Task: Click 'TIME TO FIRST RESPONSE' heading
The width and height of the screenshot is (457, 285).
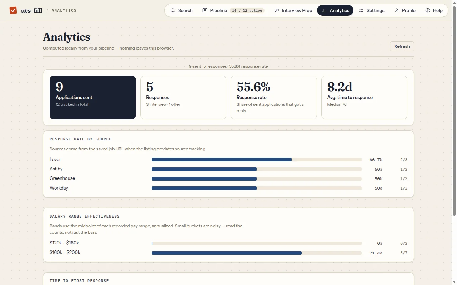Action: click(x=79, y=281)
